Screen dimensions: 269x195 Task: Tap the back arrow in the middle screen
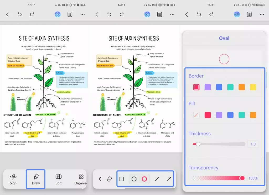point(97,14)
